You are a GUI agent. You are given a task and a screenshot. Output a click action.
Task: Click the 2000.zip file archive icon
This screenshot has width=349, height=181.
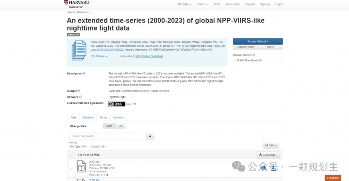coord(81,167)
